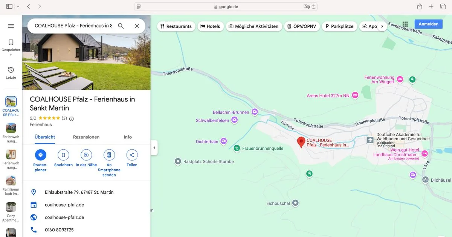The height and width of the screenshot is (237, 452).
Task: Switch to the Übersicht tab
Action: coord(45,137)
